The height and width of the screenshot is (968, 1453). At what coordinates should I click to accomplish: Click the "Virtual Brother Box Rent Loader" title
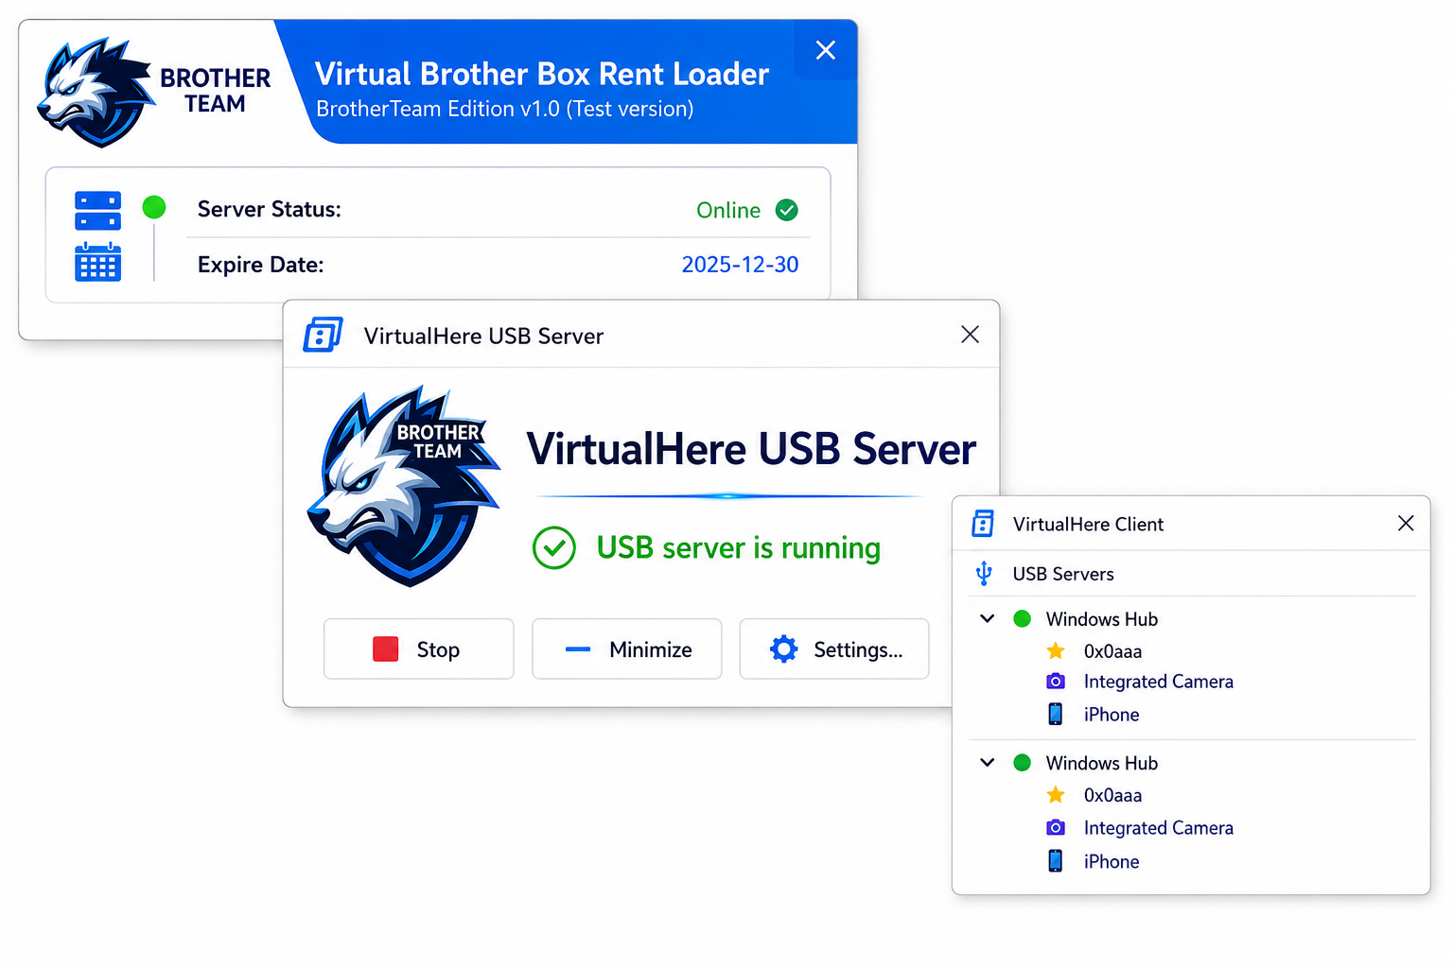542,74
